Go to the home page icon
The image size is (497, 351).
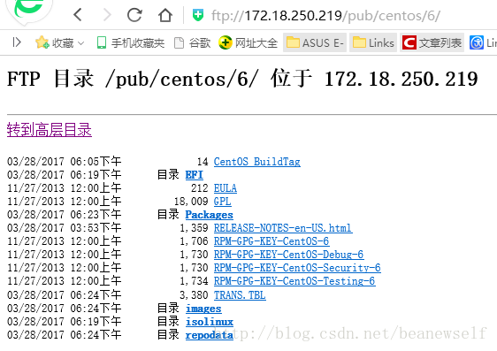165,15
